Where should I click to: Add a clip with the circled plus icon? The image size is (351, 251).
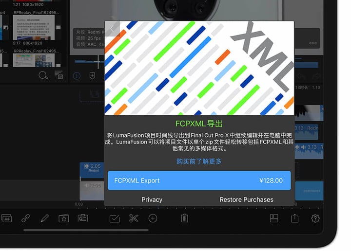pyautogui.click(x=153, y=218)
